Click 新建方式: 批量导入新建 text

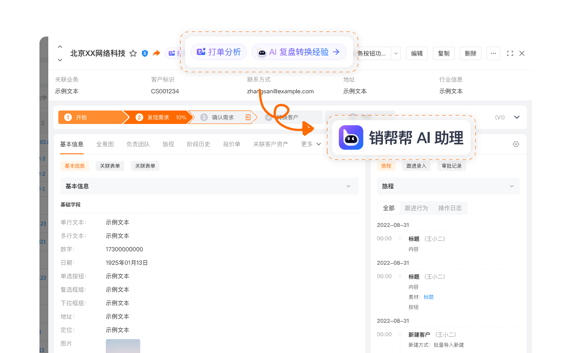tap(436, 345)
